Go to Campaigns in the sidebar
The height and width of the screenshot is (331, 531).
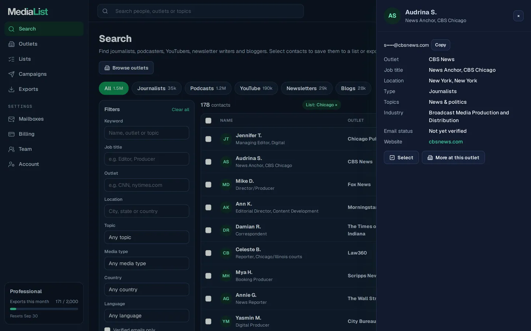coord(44,74)
